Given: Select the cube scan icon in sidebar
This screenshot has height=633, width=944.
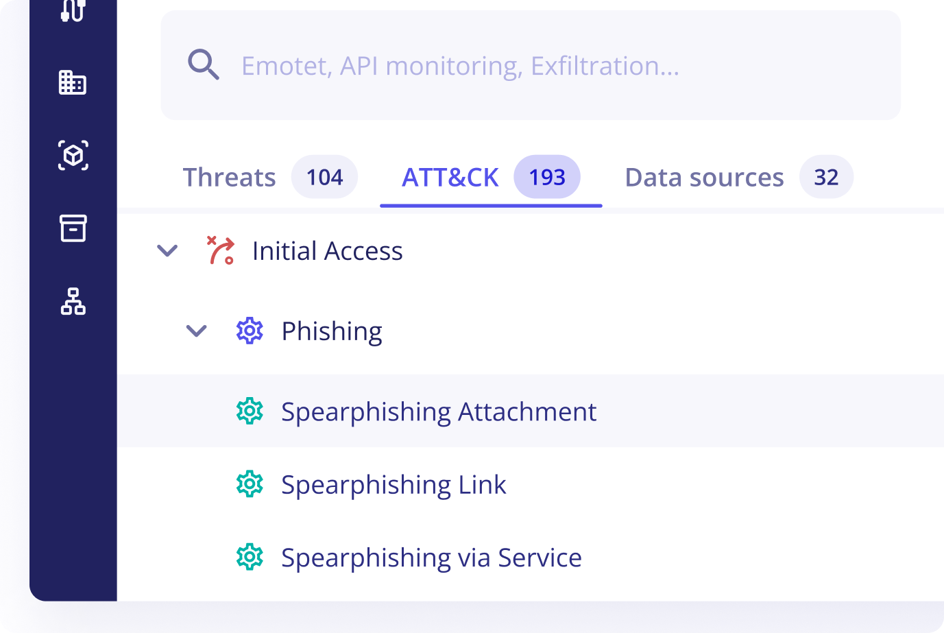Looking at the screenshot, I should click(73, 156).
